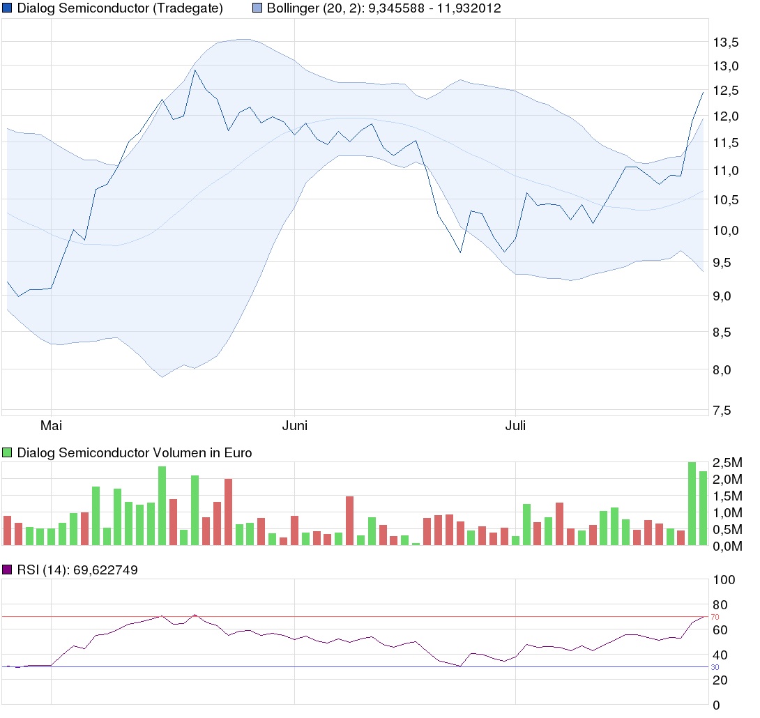Screen dimensions: 760x718
Task: Click the 10,0 price axis label
Action: [726, 231]
